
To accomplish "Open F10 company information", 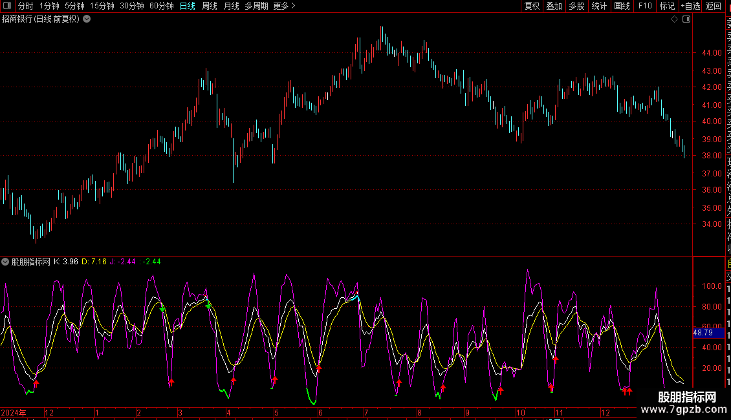I will [x=645, y=6].
